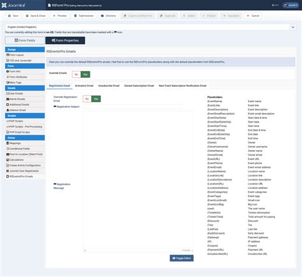Set Override Emails to Yes

85,75
